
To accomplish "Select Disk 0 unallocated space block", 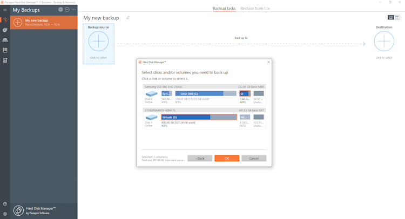I will 259,94.
